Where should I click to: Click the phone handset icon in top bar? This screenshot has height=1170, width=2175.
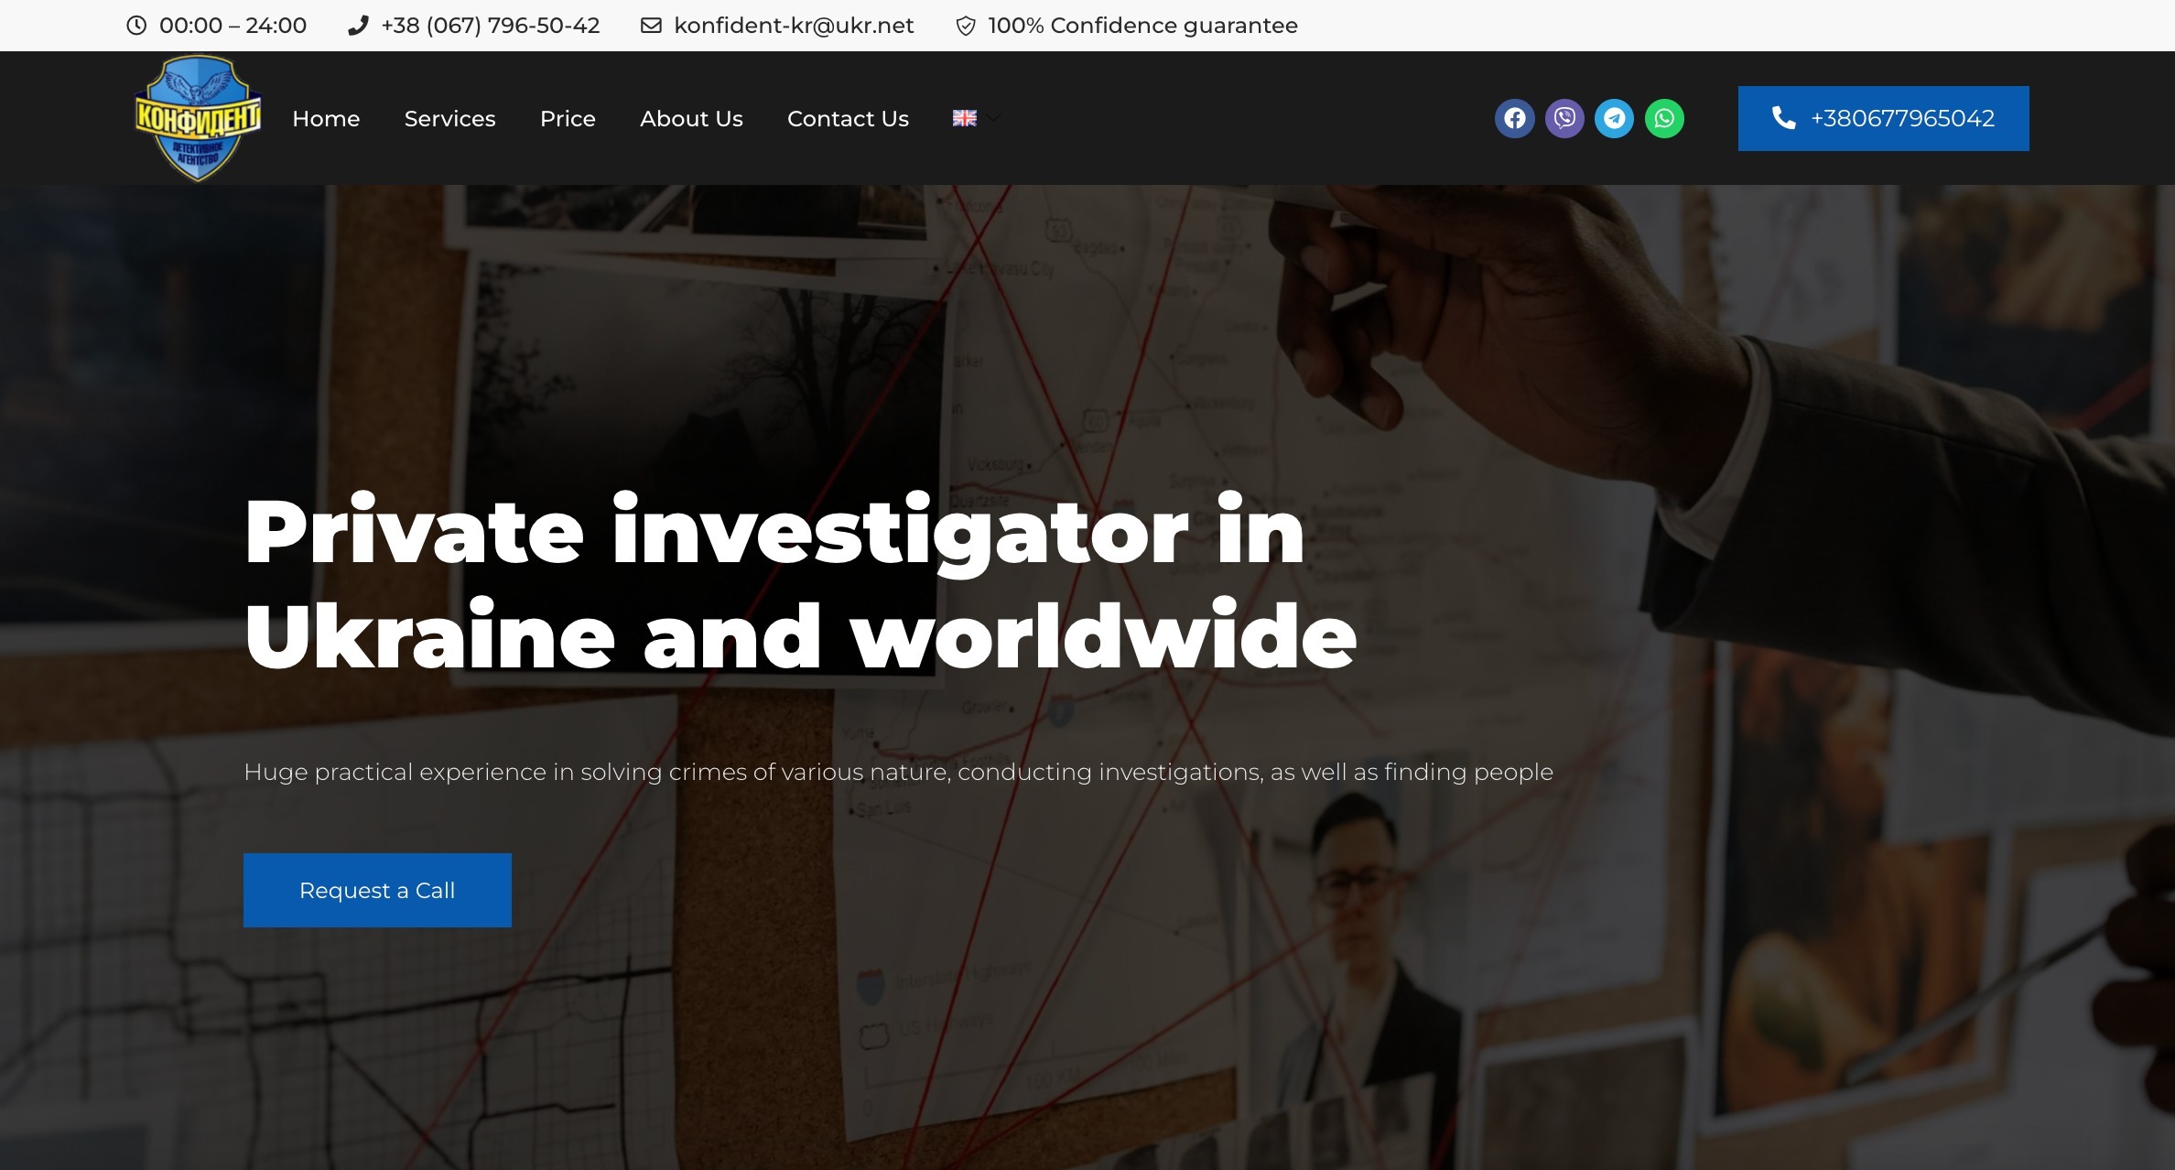358,26
